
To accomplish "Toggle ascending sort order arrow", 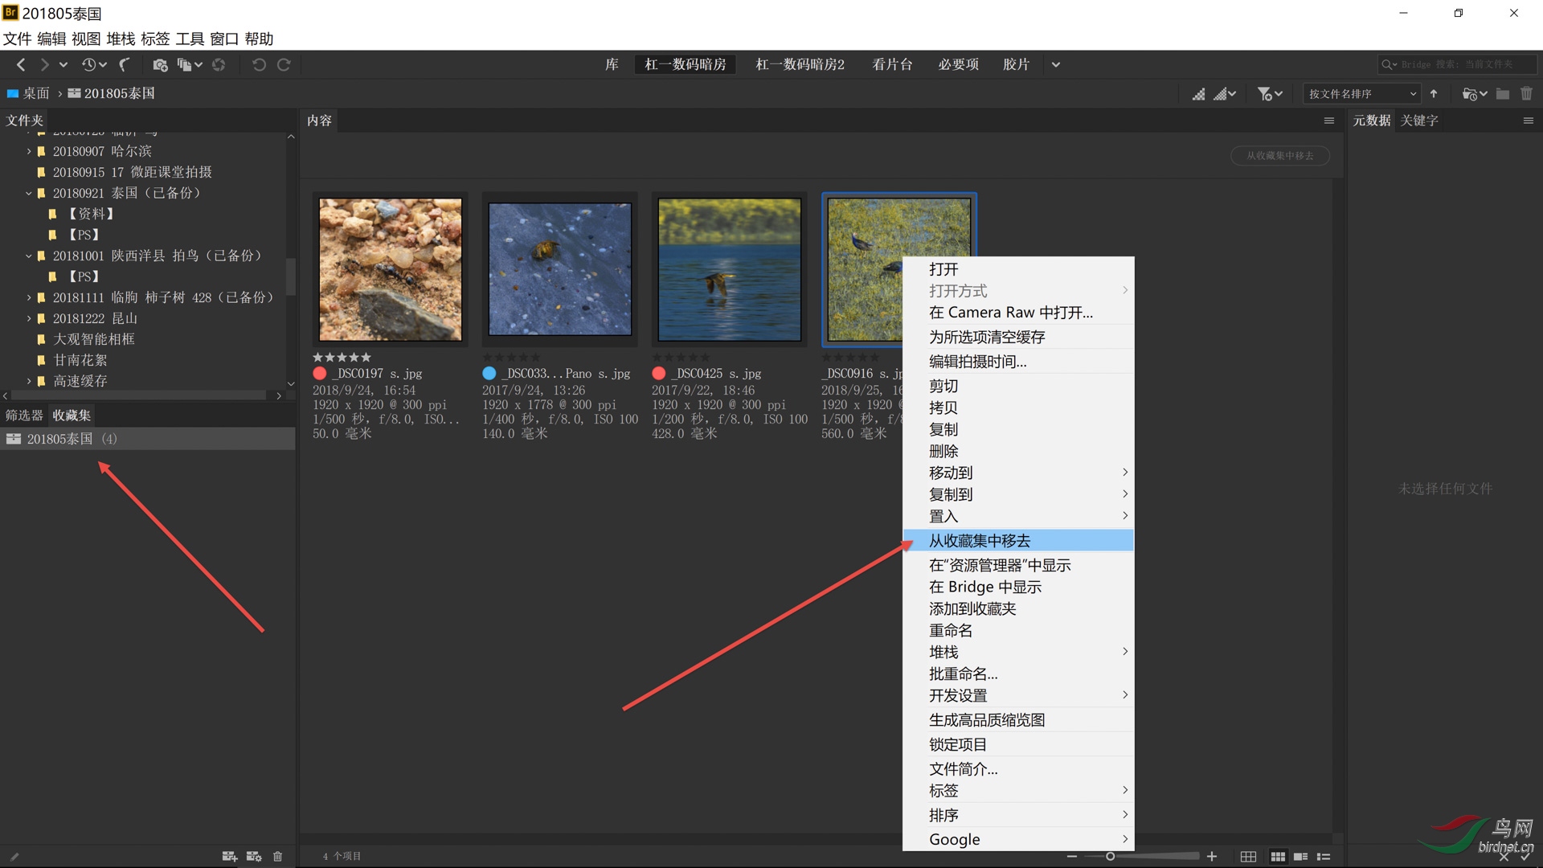I will coord(1434,94).
